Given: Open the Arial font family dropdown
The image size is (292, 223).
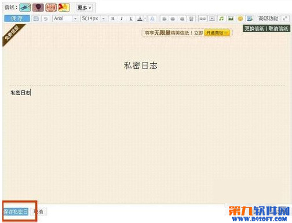Looking at the screenshot, I should click(x=65, y=19).
